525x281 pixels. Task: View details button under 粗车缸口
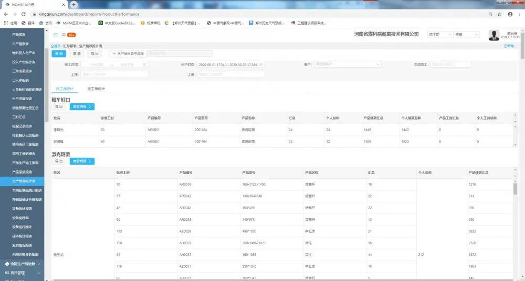coord(82,107)
